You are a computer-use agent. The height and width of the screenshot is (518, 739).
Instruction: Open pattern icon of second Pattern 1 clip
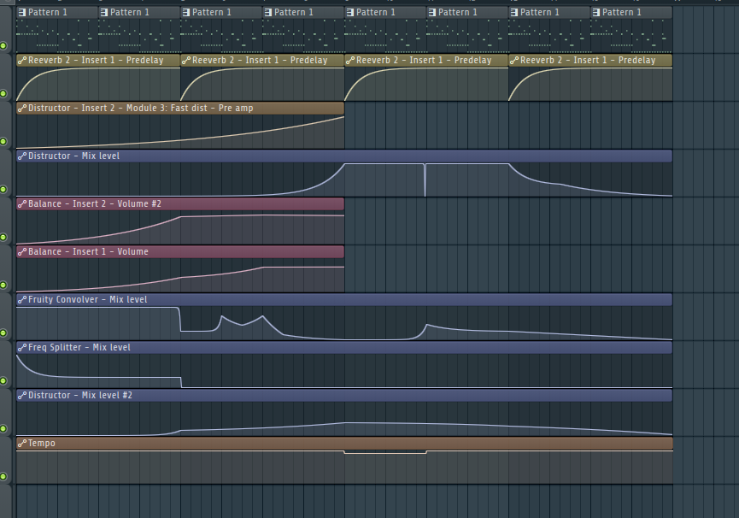coord(103,13)
